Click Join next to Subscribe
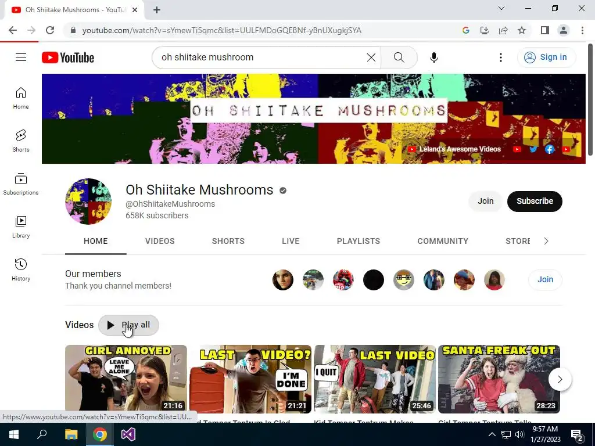Image resolution: width=595 pixels, height=446 pixels. tap(485, 201)
